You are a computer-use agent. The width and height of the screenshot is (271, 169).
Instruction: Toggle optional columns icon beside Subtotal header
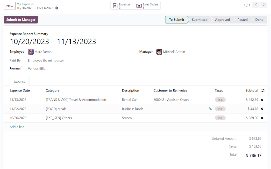click(262, 90)
